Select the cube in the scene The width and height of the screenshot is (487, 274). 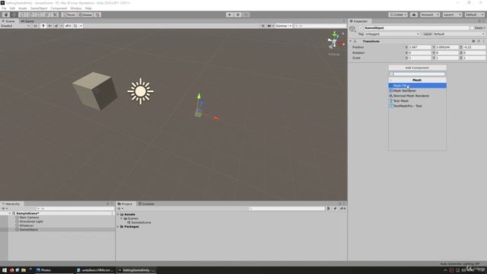95,91
